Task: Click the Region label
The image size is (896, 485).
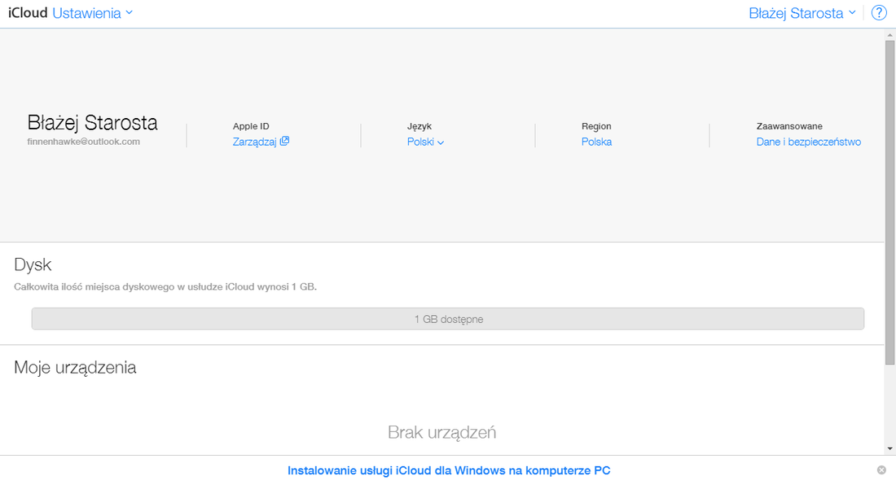Action: pyautogui.click(x=596, y=126)
